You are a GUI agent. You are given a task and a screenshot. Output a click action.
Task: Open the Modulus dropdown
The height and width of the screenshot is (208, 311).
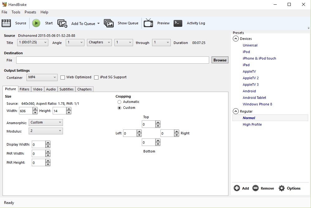click(x=46, y=131)
